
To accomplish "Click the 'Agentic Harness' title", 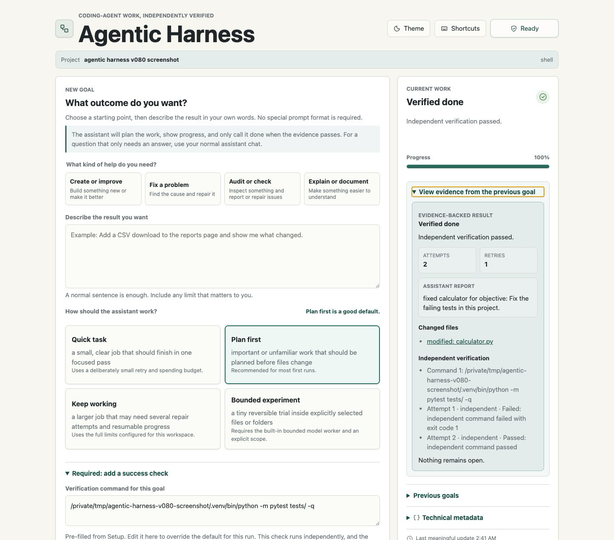I will pyautogui.click(x=167, y=34).
